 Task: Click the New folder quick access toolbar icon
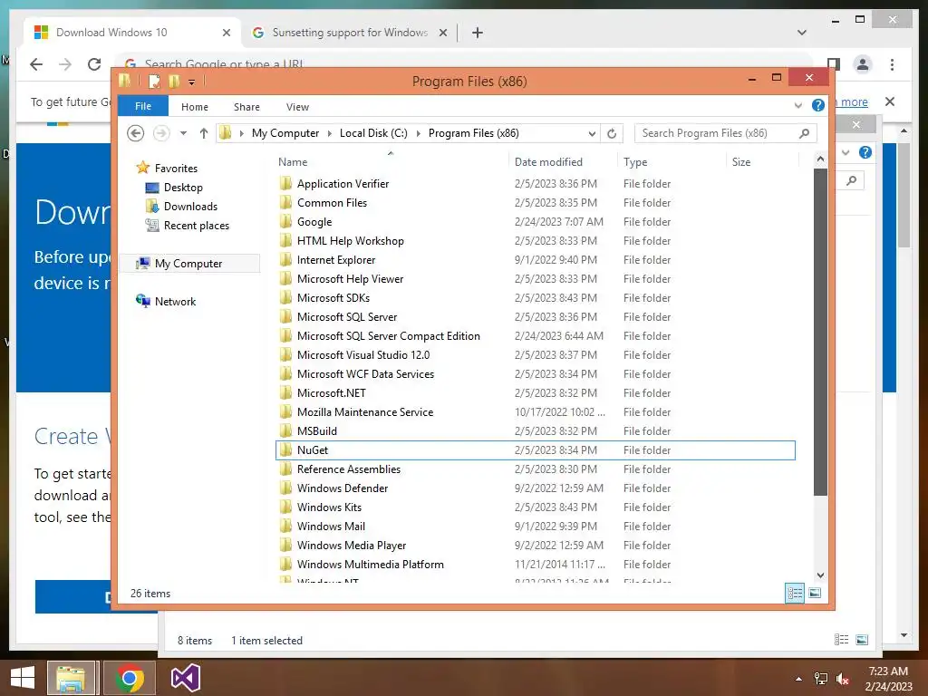[173, 81]
